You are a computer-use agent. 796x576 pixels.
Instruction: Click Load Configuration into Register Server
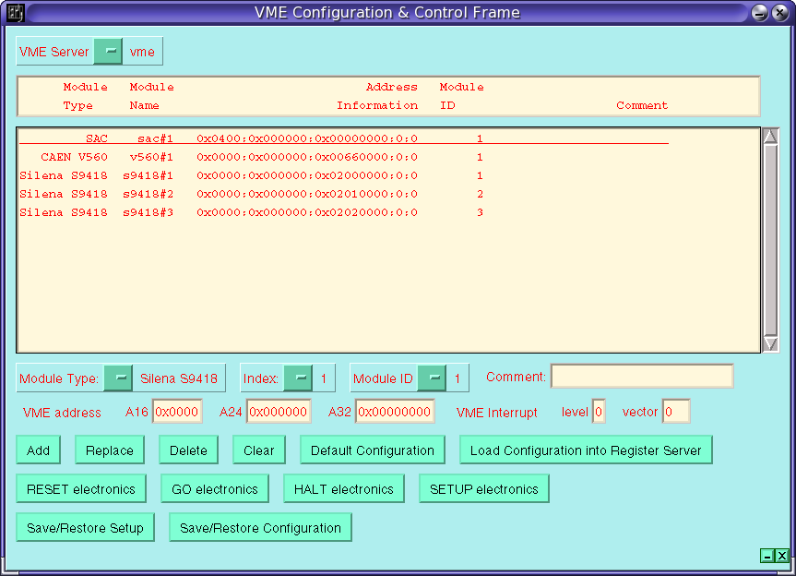point(586,450)
